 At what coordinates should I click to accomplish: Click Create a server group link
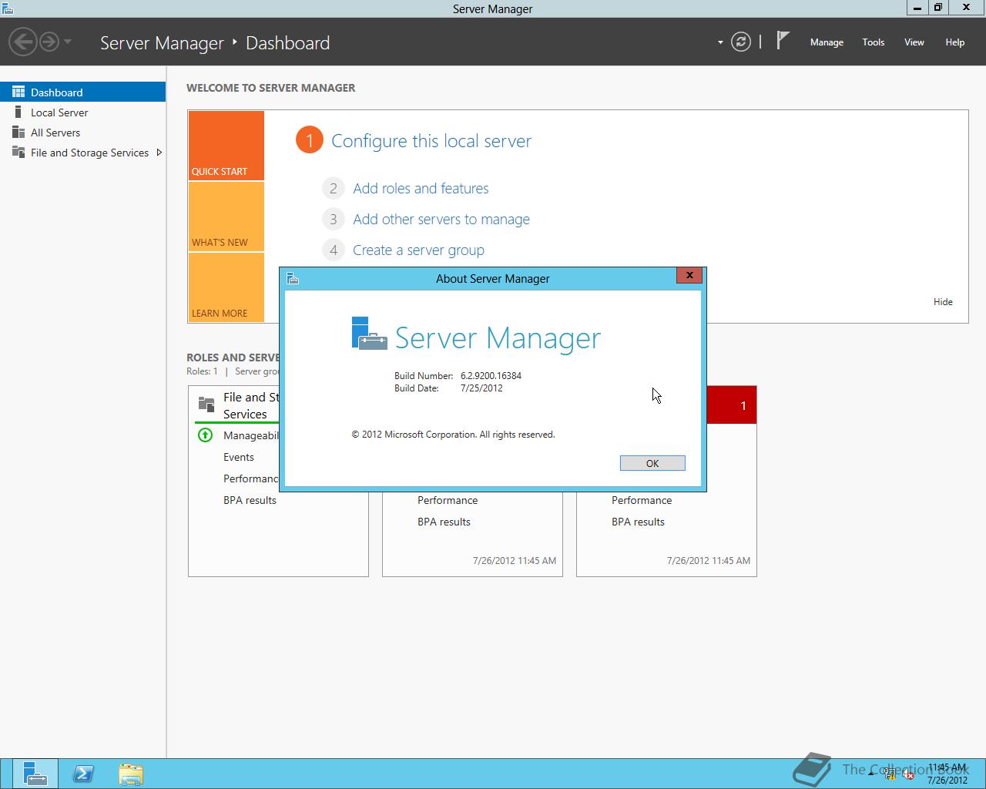pos(418,250)
